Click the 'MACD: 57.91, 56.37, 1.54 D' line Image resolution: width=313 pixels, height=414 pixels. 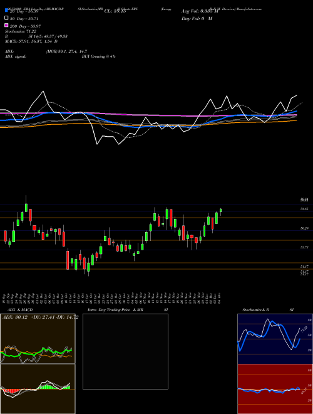tap(31, 41)
